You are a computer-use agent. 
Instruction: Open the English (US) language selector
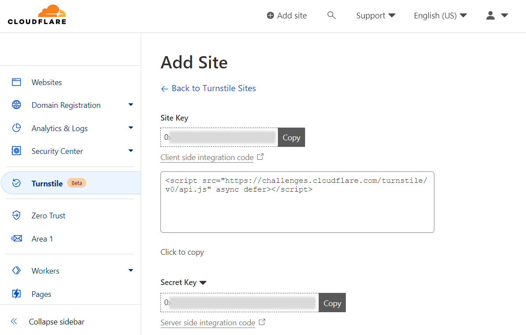[440, 15]
